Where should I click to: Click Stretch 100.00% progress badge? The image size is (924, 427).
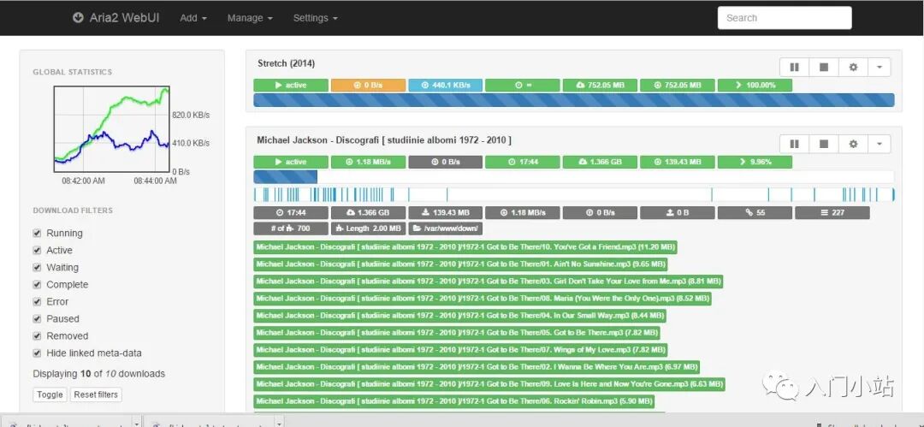coord(755,85)
